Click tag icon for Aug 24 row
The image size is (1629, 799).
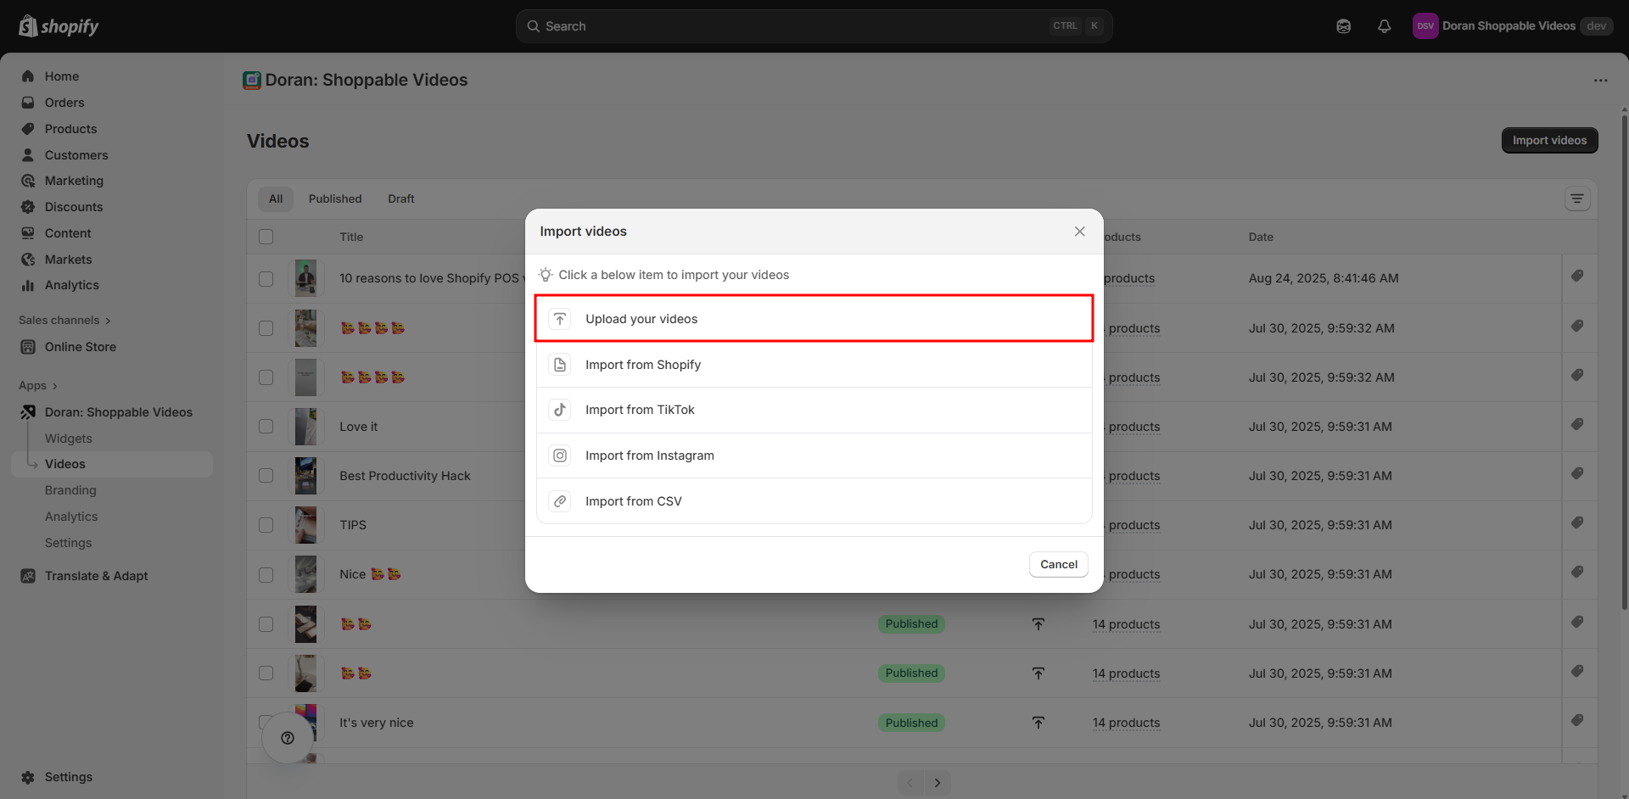point(1577,276)
